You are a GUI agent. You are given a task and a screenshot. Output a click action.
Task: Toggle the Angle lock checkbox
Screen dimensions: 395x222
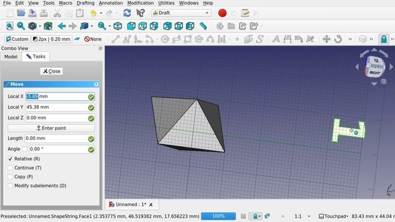[x=25, y=149]
